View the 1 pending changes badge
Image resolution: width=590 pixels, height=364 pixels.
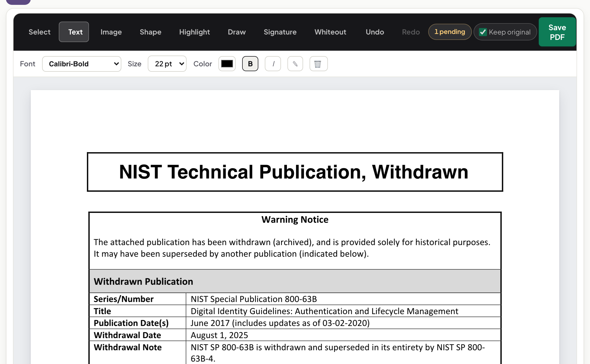[450, 32]
